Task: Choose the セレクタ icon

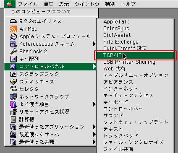Action: [x=13, y=89]
